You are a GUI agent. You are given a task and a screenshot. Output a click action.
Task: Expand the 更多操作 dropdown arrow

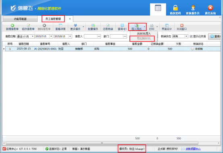pos(83,27)
